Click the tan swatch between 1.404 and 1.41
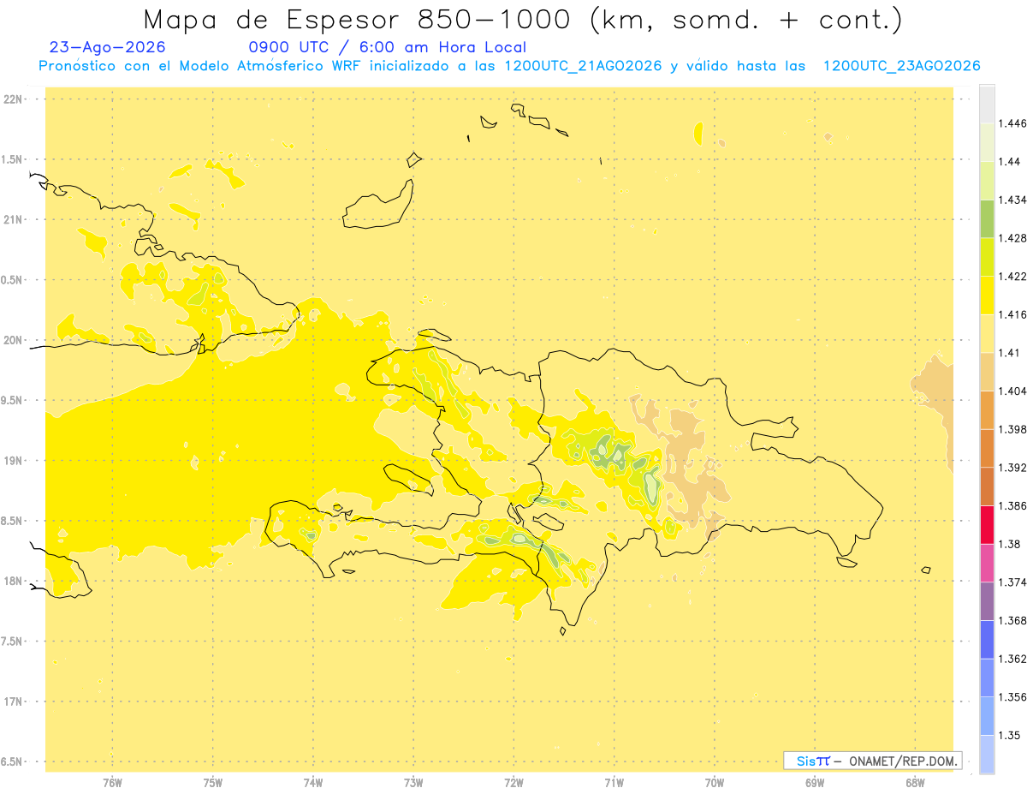The height and width of the screenshot is (794, 1027). 987,372
